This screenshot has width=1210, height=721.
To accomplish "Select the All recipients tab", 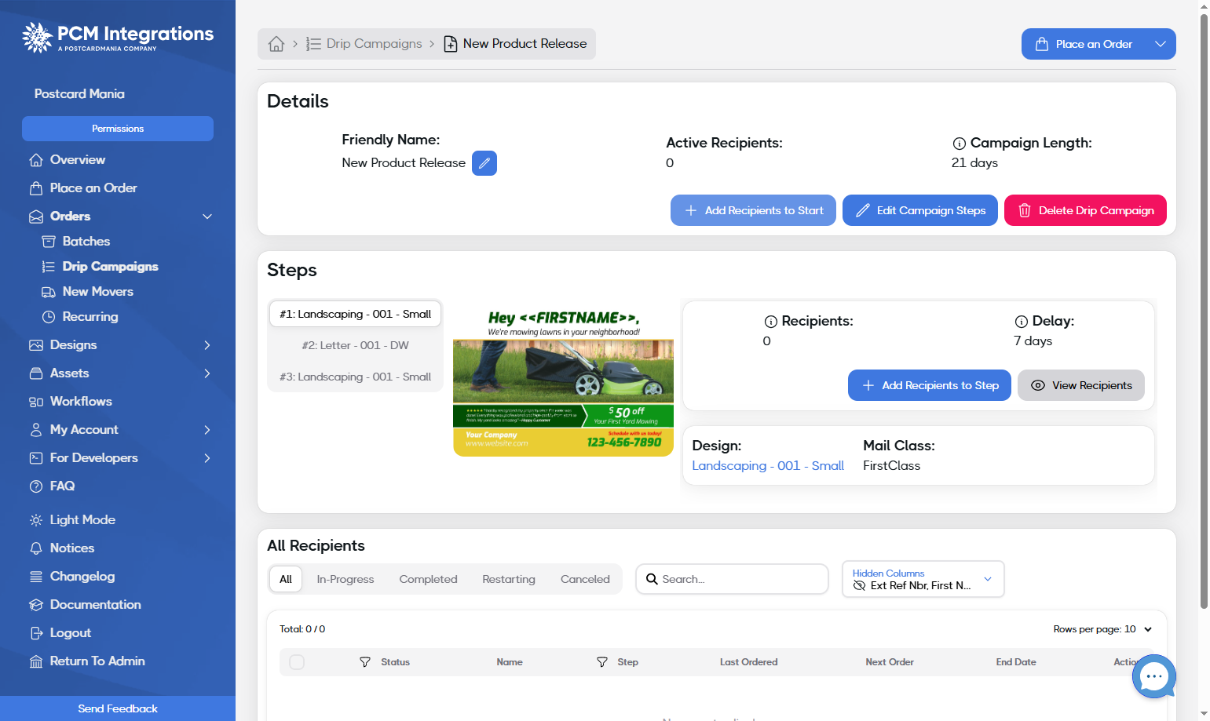I will coord(286,579).
